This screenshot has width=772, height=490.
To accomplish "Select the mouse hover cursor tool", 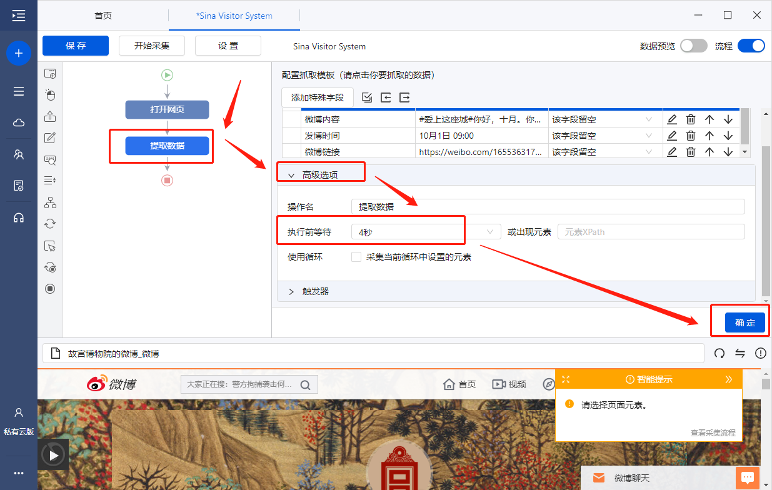I will pyautogui.click(x=50, y=246).
